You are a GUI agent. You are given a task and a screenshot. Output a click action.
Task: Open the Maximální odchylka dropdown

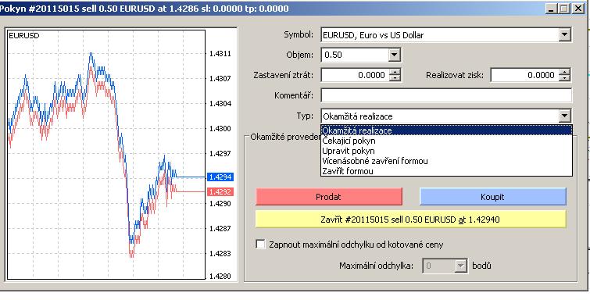click(x=460, y=266)
